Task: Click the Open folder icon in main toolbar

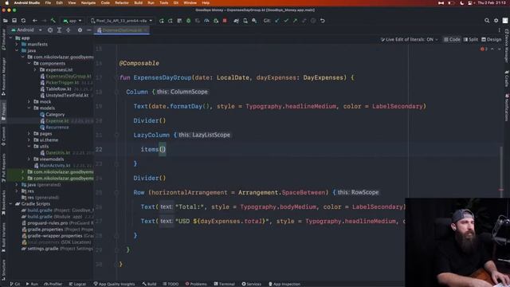Action: [6, 21]
